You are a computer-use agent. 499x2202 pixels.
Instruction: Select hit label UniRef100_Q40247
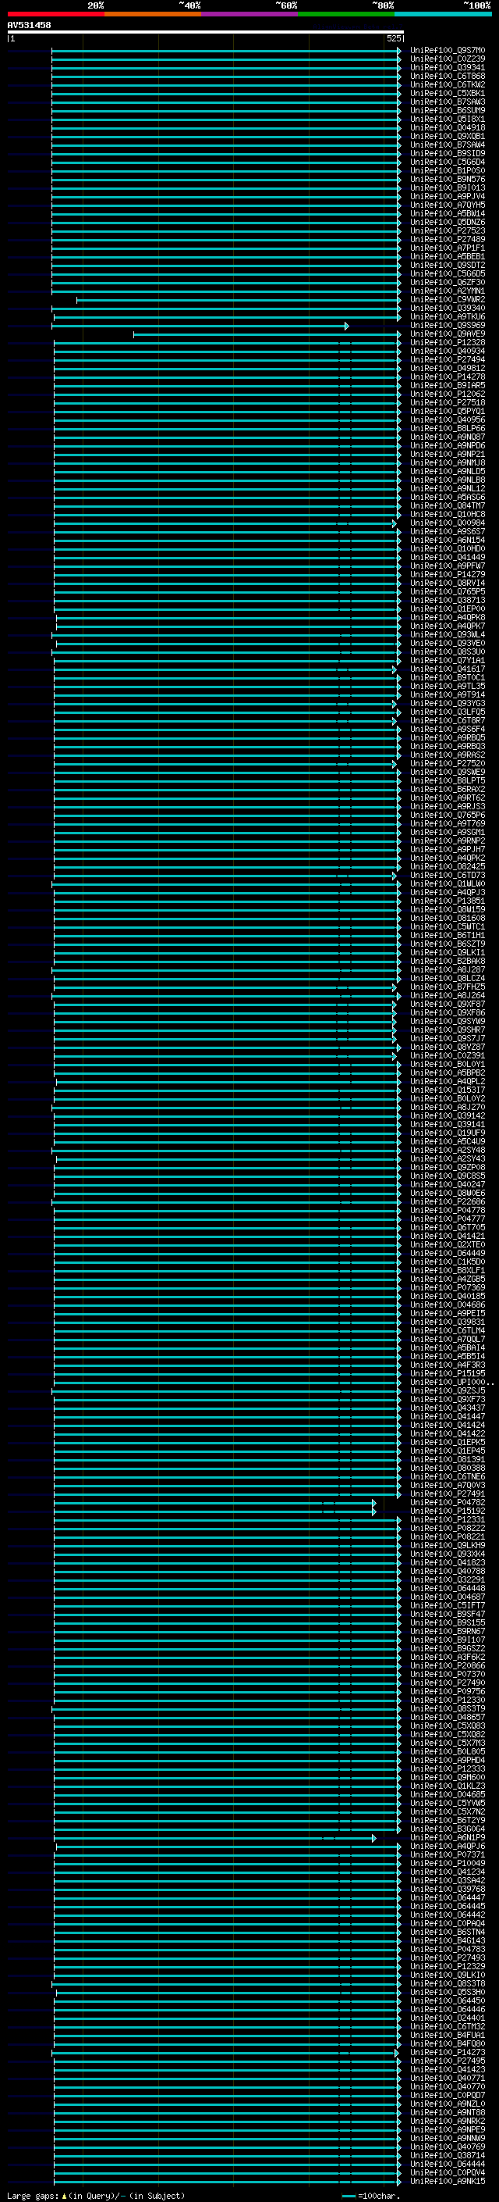(x=448, y=1185)
